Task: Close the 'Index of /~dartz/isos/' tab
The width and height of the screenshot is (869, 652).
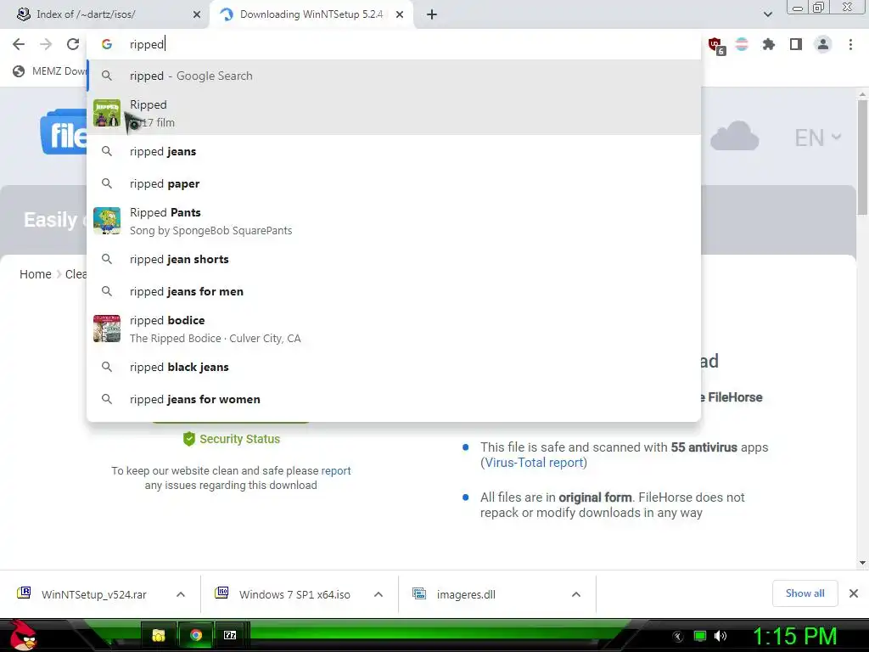Action: 197,14
